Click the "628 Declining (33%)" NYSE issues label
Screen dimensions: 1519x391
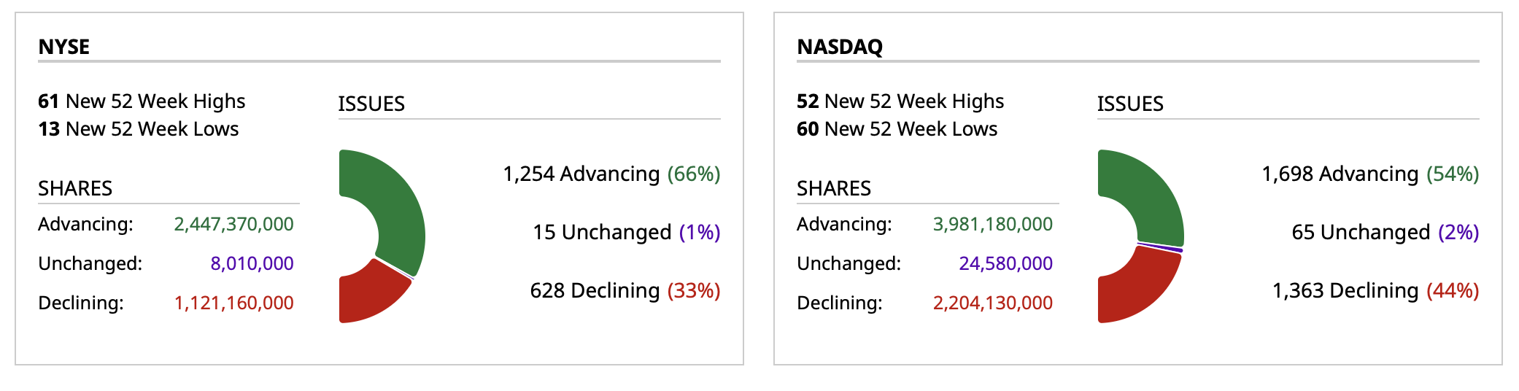point(625,290)
